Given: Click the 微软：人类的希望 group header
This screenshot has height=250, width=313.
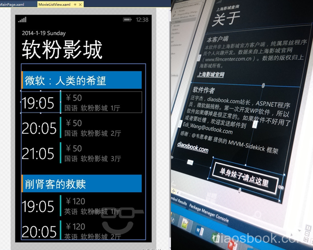Looking at the screenshot, I should click(82, 80).
